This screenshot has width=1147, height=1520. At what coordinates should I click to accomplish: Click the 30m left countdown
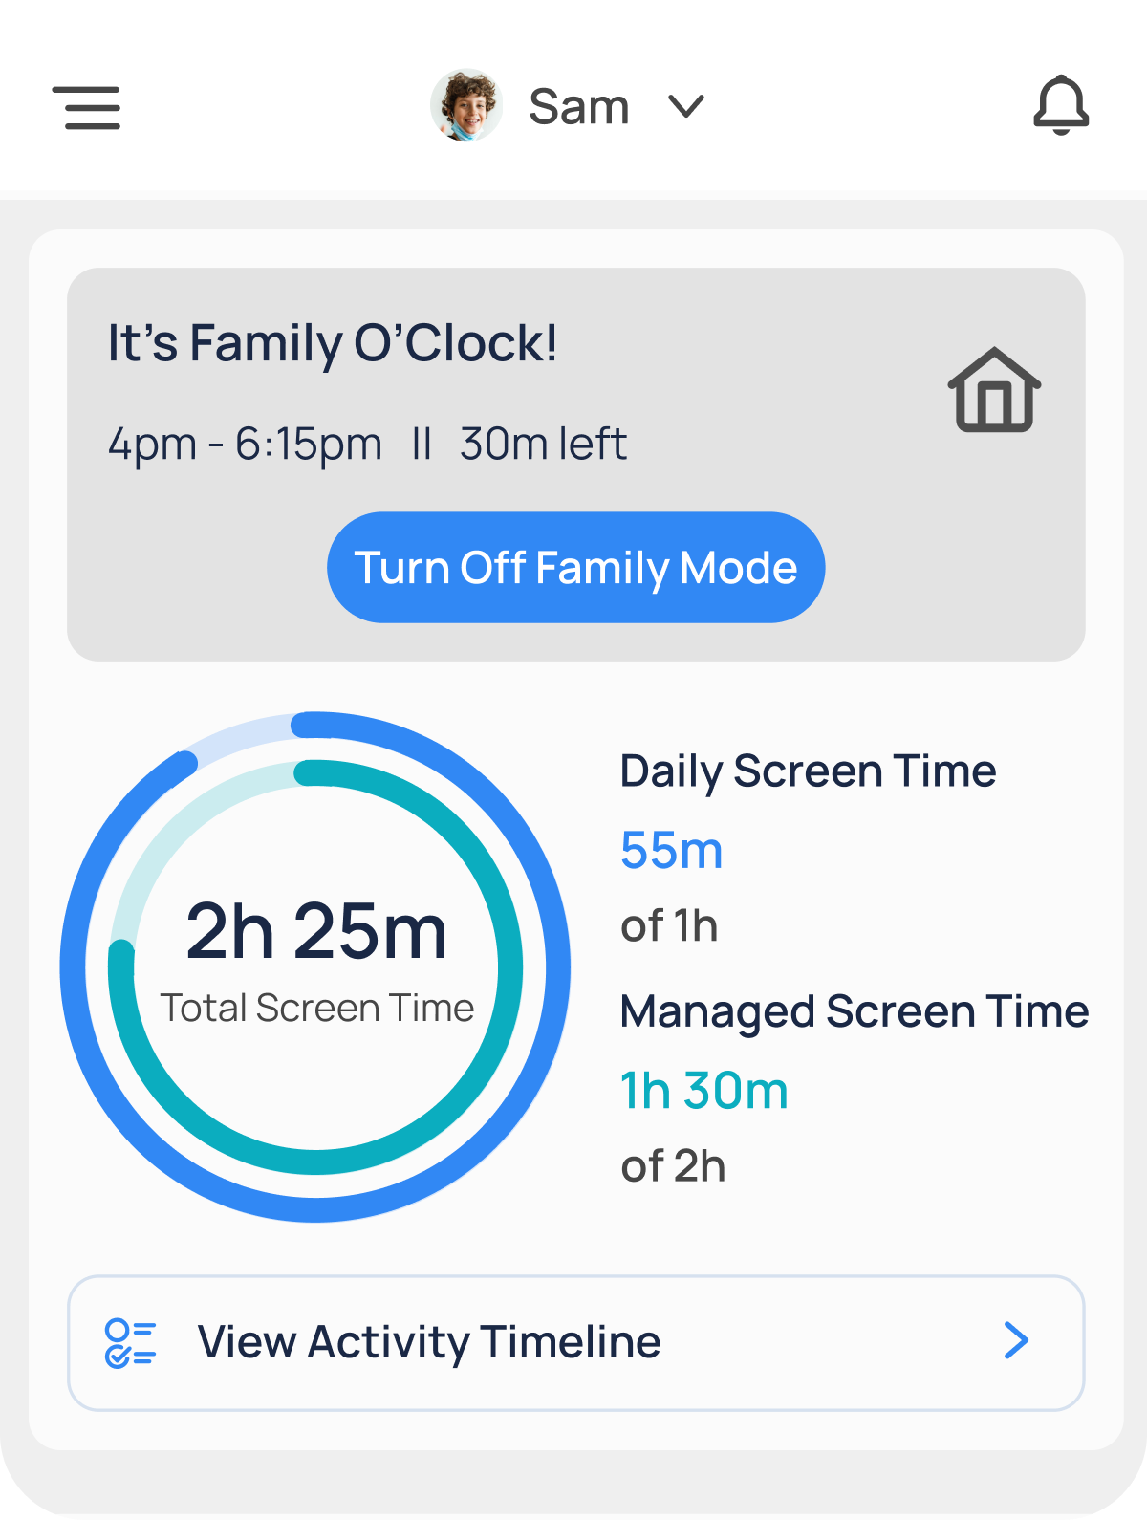click(543, 445)
